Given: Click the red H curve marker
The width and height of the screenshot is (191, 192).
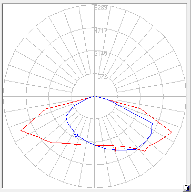Looking at the screenshot, I should 117,149.
